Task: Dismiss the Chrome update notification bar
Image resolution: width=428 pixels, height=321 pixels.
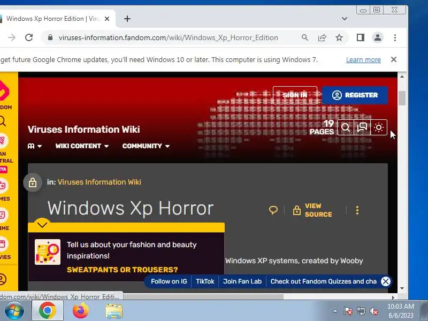Action: point(394,59)
